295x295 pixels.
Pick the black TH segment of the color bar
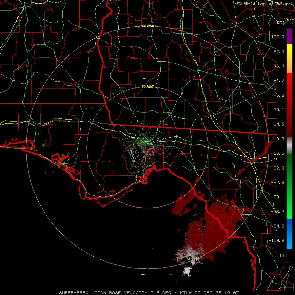click(x=289, y=255)
